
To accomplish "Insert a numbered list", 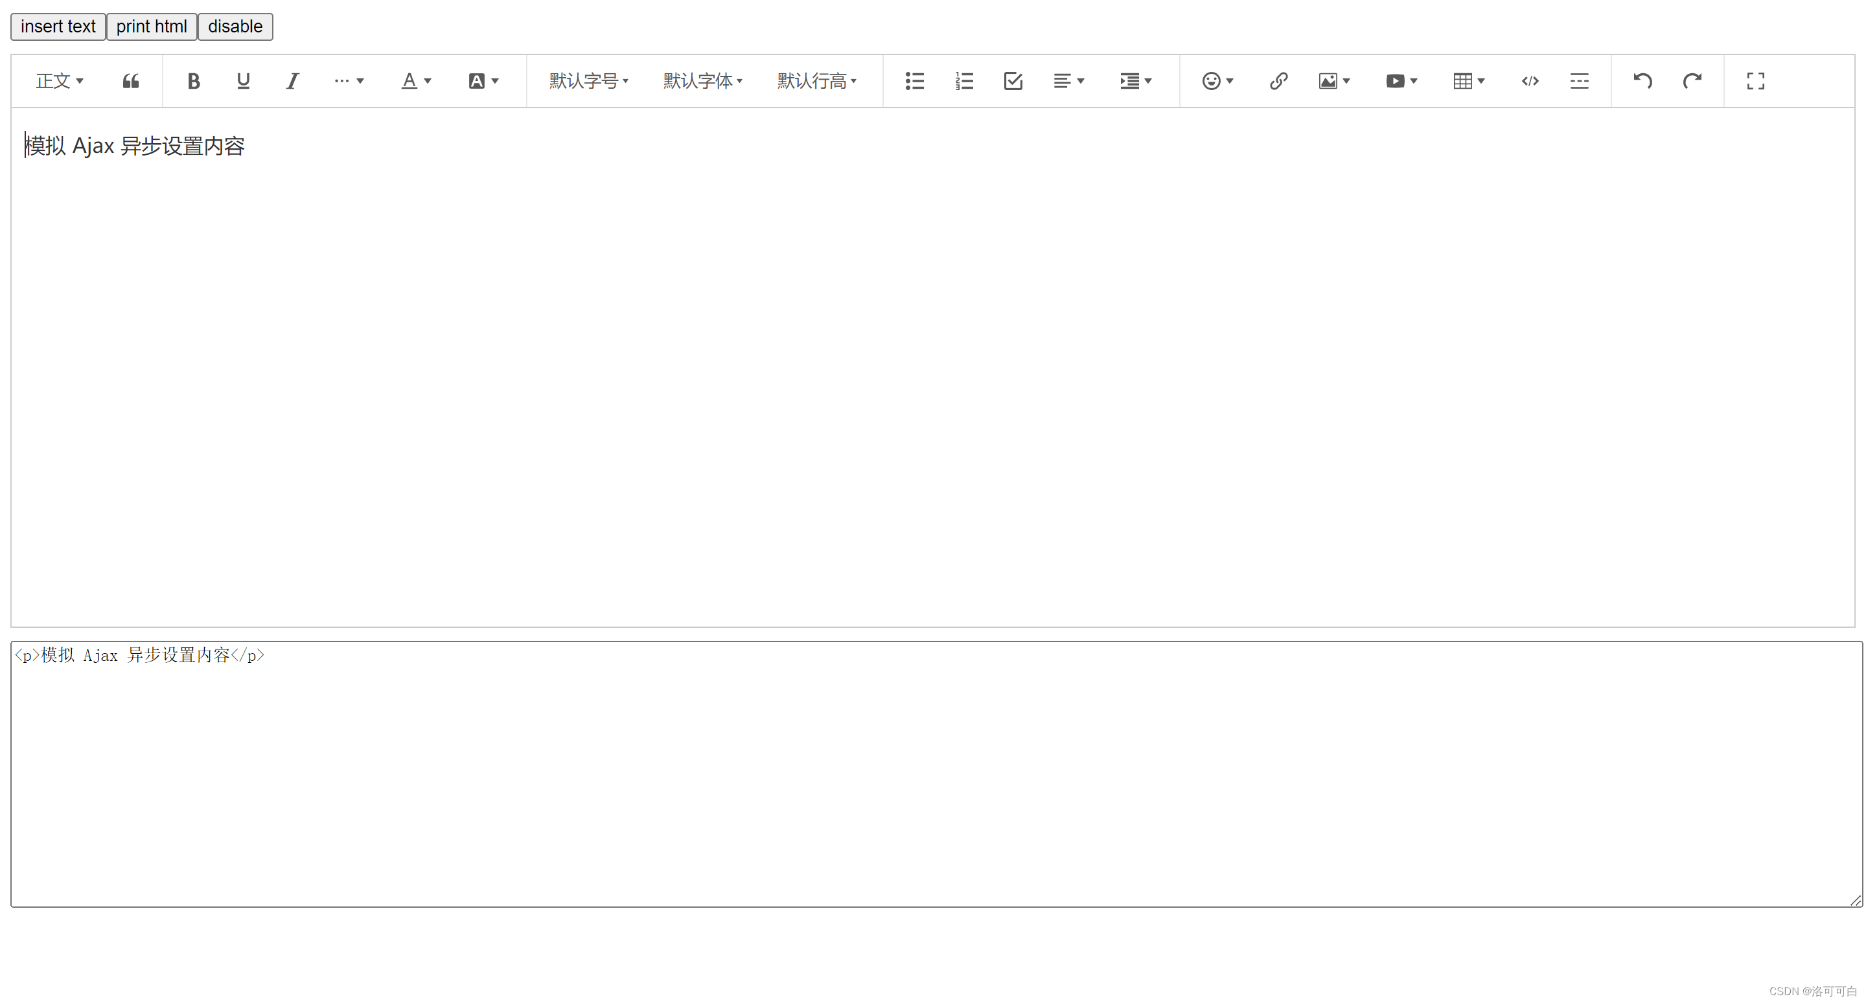I will click(964, 81).
